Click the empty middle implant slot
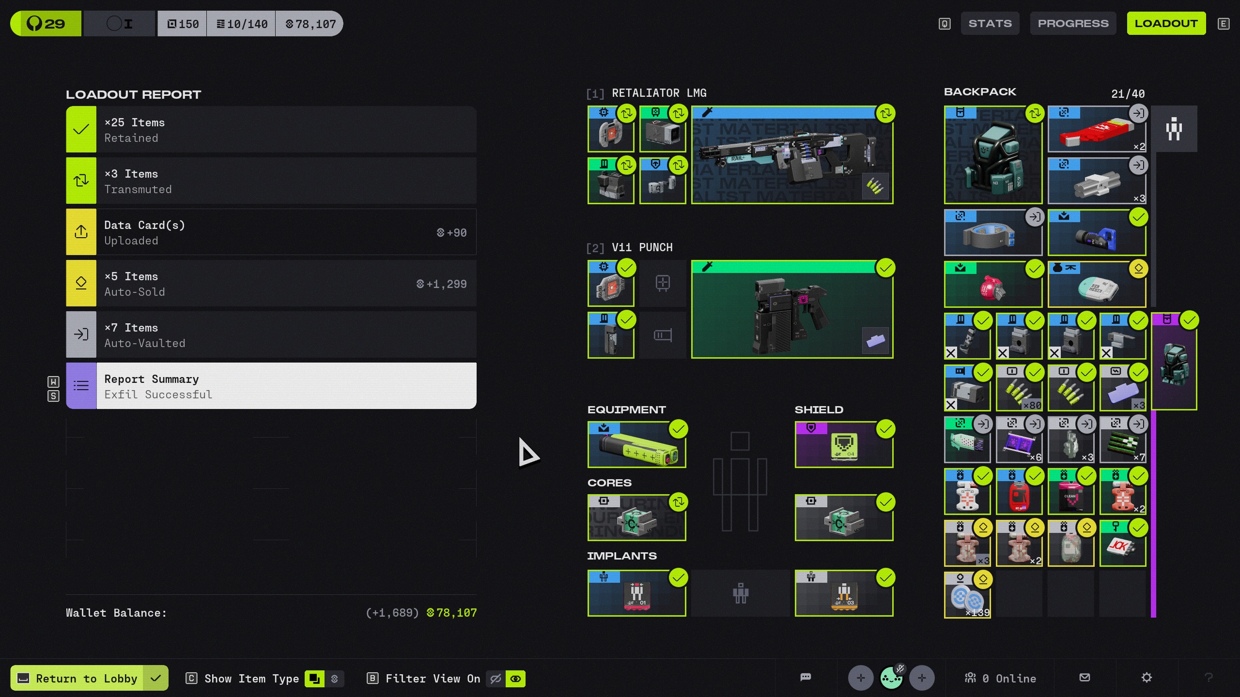Image resolution: width=1240 pixels, height=697 pixels. pyautogui.click(x=740, y=593)
